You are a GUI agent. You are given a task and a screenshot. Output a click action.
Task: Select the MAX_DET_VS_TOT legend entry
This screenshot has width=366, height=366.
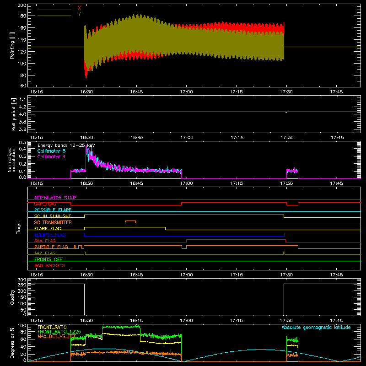pos(57,336)
